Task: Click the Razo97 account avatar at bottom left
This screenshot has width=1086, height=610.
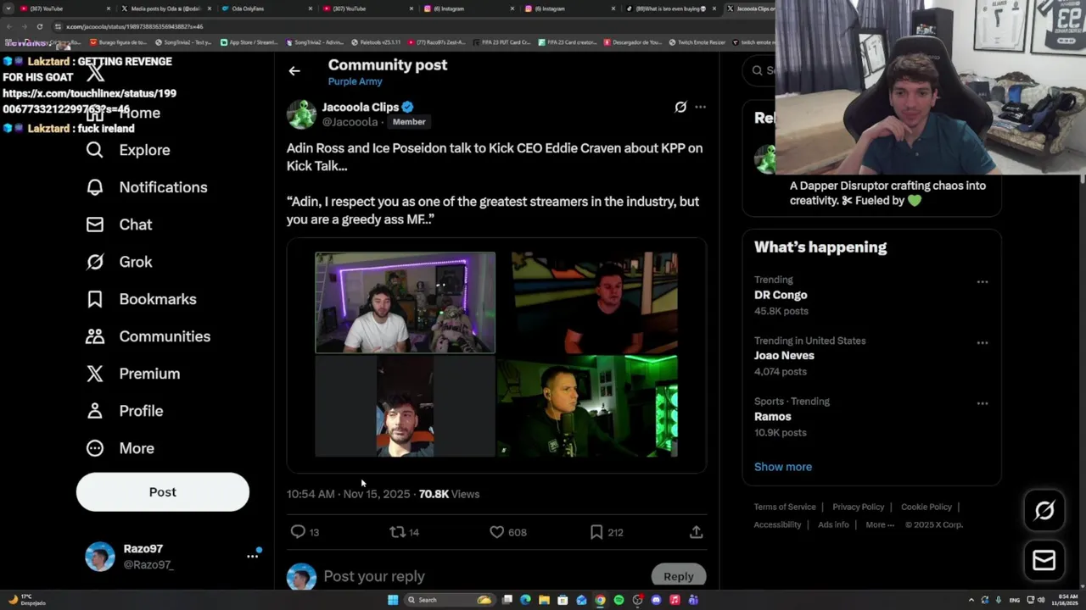Action: pos(100,557)
